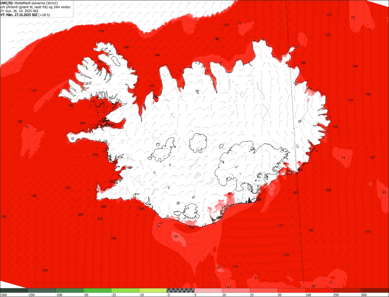Click the value 123 north of Iceland
Screen dimensions: 389x297
[226, 25]
